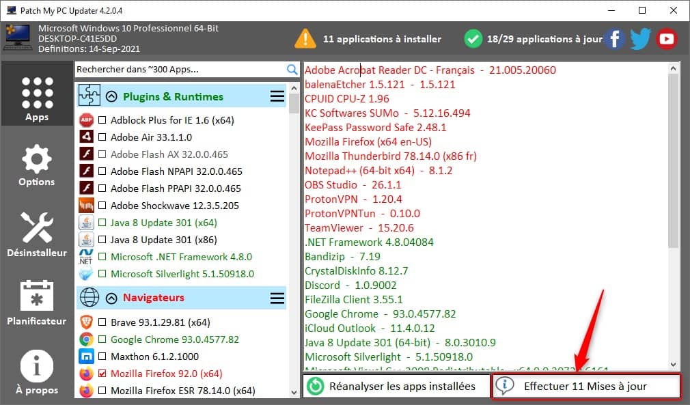Open the Planificateur tab
690x405 pixels.
(x=37, y=303)
